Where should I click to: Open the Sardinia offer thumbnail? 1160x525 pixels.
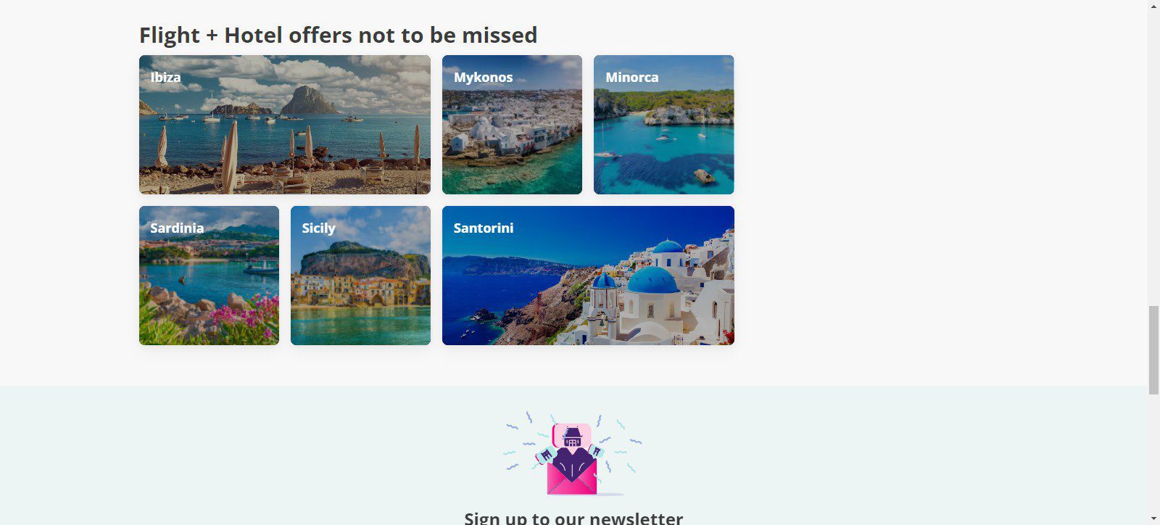click(x=209, y=276)
